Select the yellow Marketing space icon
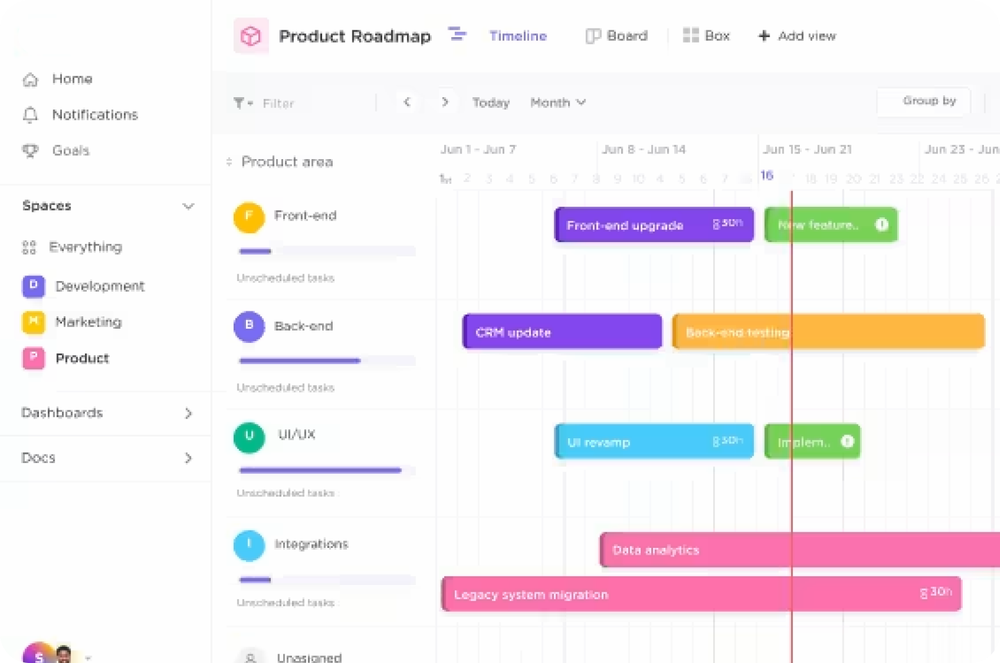This screenshot has height=663, width=1000. point(33,322)
